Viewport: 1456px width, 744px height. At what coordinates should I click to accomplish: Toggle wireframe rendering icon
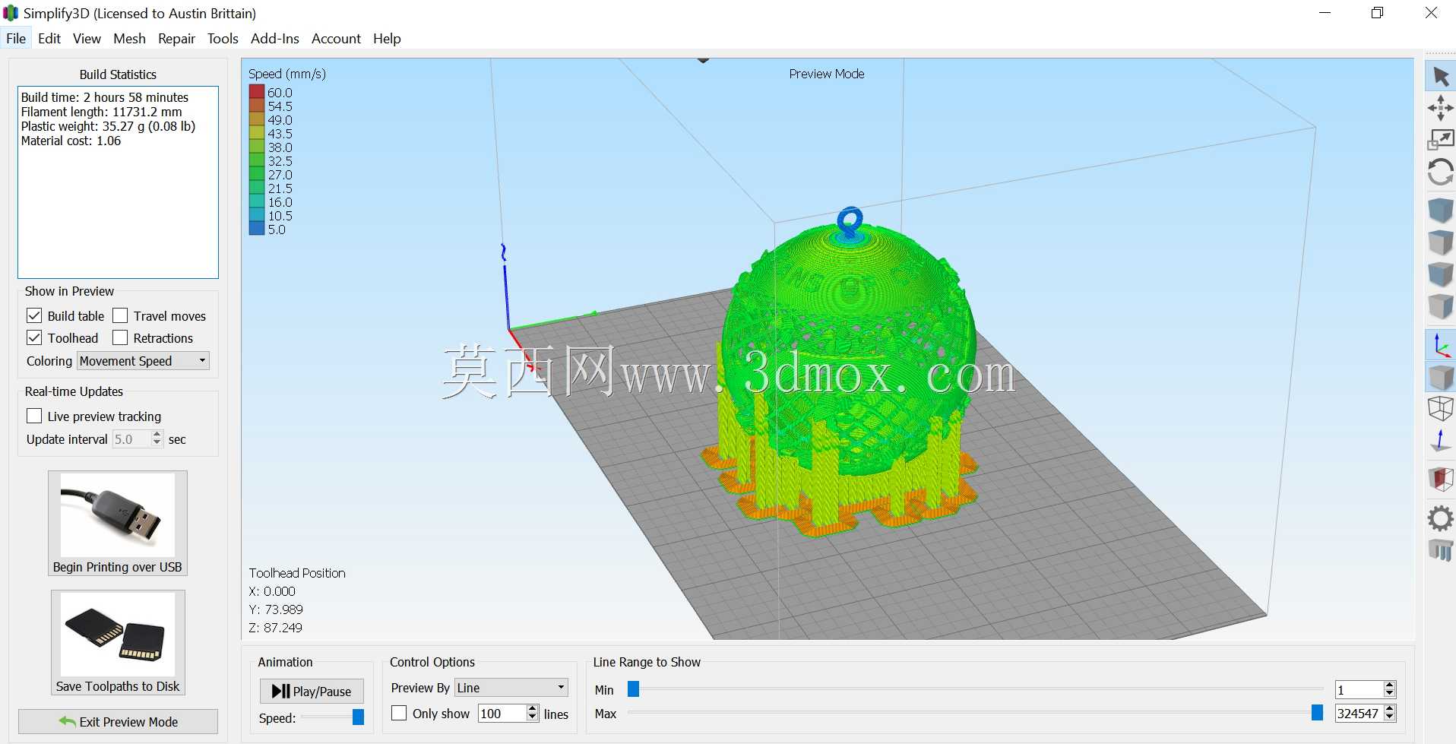click(x=1440, y=408)
